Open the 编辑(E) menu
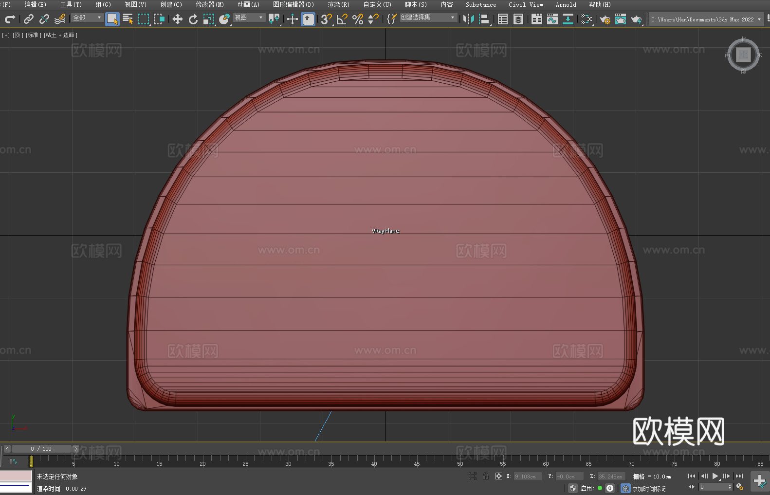 [35, 4]
